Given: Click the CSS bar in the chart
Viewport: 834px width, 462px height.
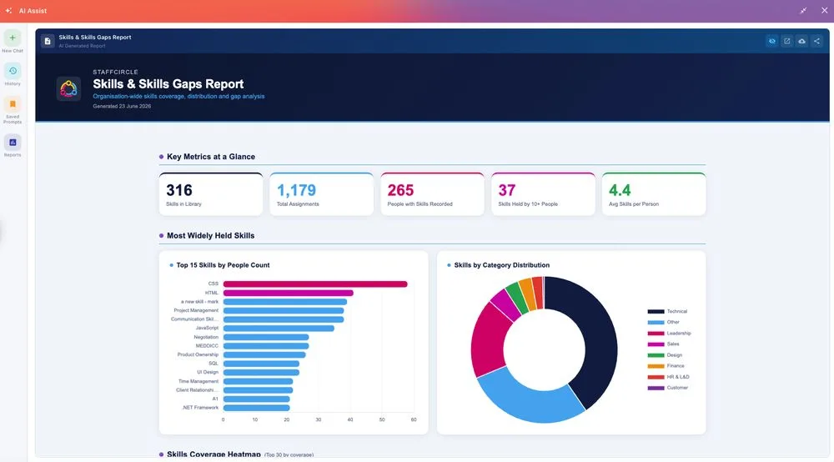Looking at the screenshot, I should (x=315, y=284).
